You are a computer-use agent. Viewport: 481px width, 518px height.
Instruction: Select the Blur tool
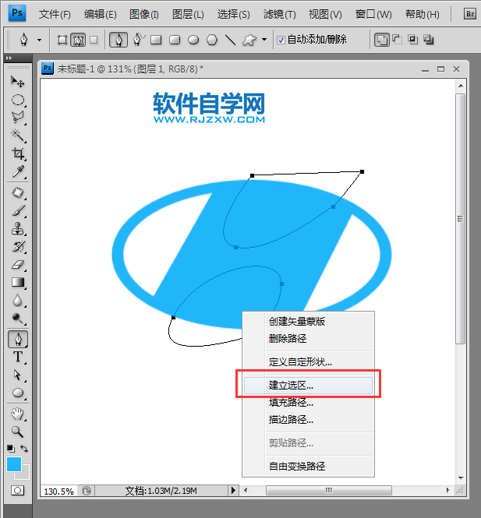pyautogui.click(x=17, y=301)
